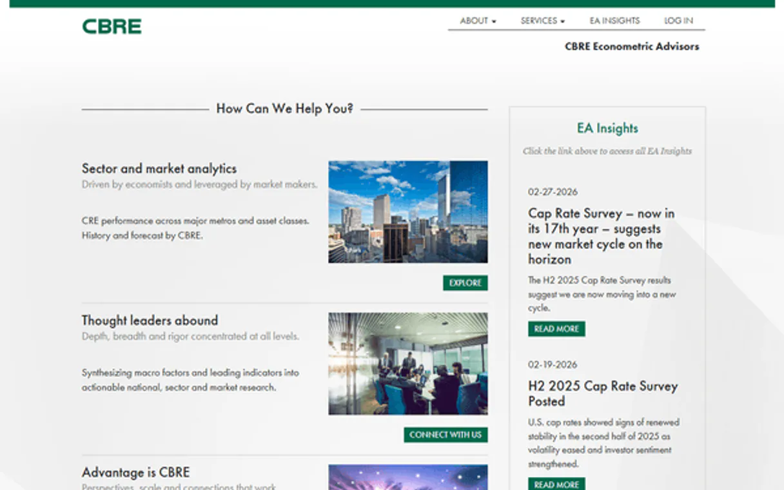Screen dimensions: 784x490
Task: Click the CBRE logo
Action: point(112,26)
